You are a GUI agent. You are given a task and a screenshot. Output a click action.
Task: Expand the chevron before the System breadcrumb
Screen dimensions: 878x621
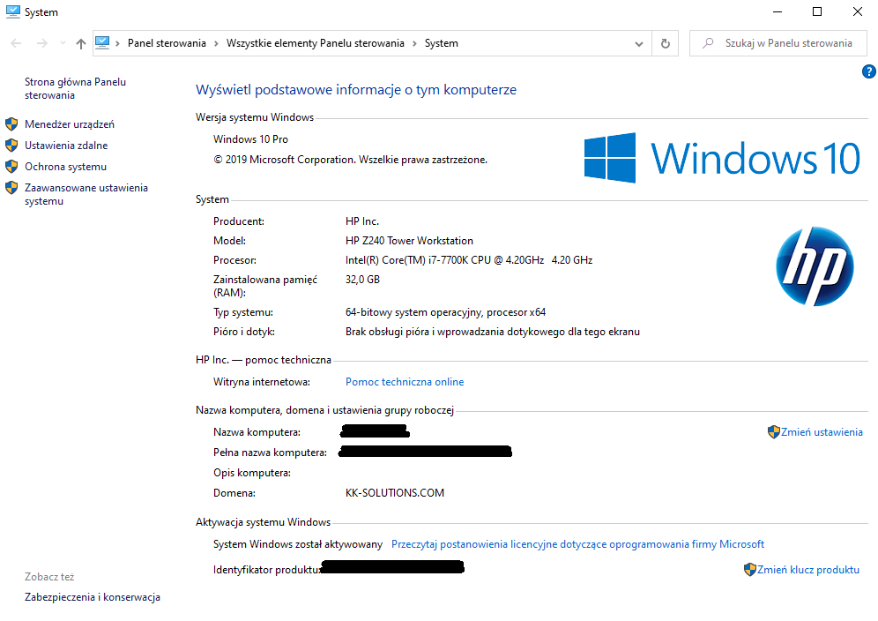(x=414, y=43)
